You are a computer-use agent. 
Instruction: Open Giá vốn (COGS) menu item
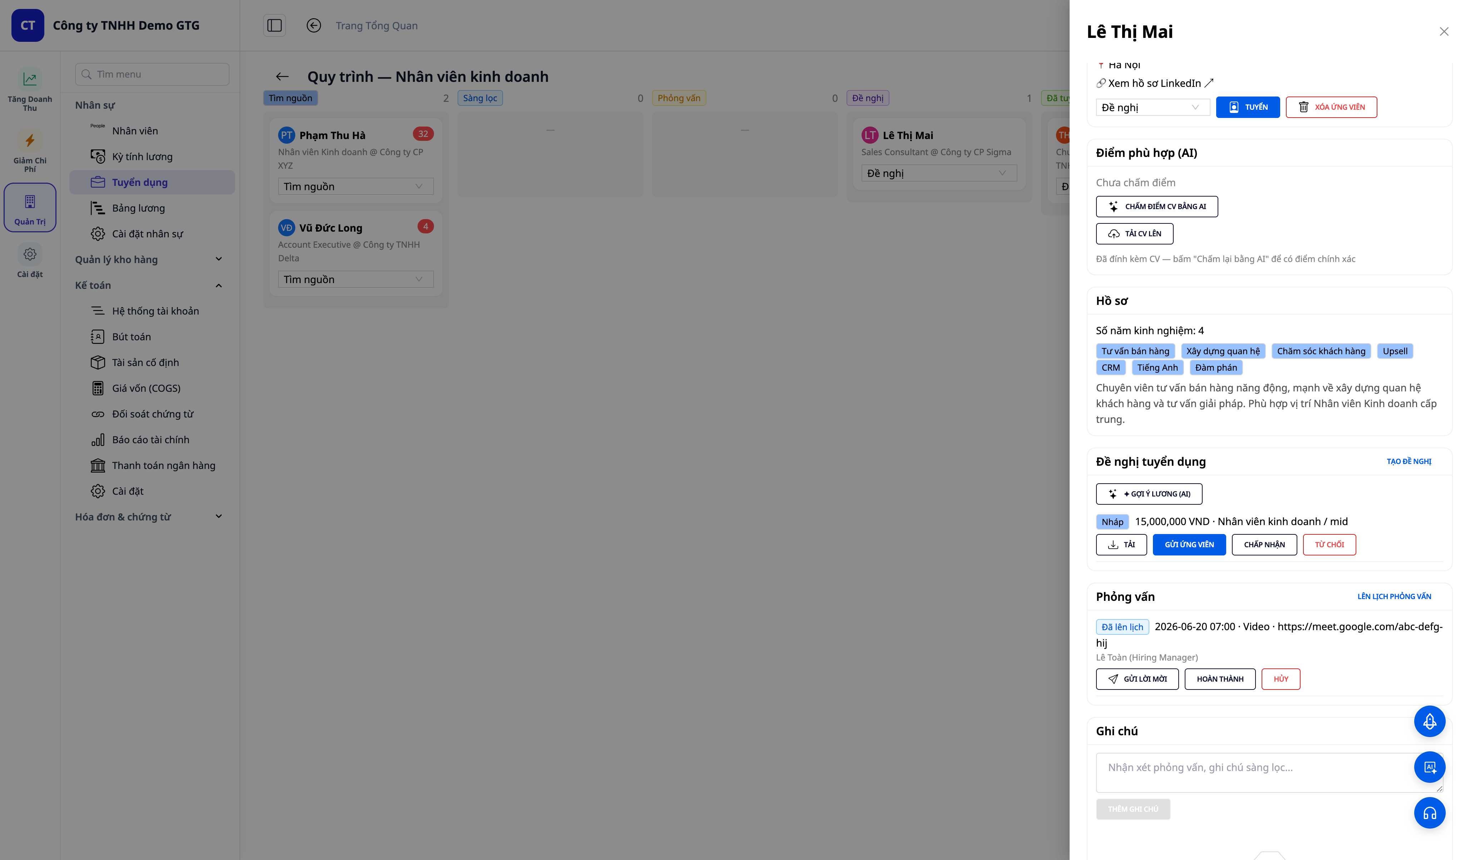point(152,388)
